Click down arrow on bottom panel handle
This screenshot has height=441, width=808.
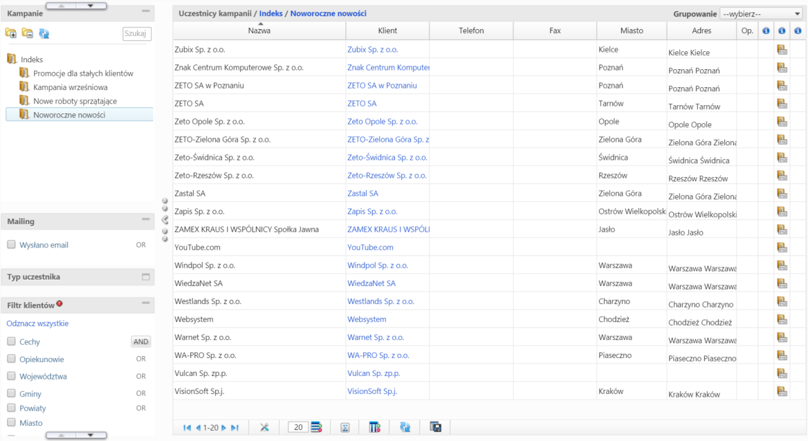click(x=90, y=435)
